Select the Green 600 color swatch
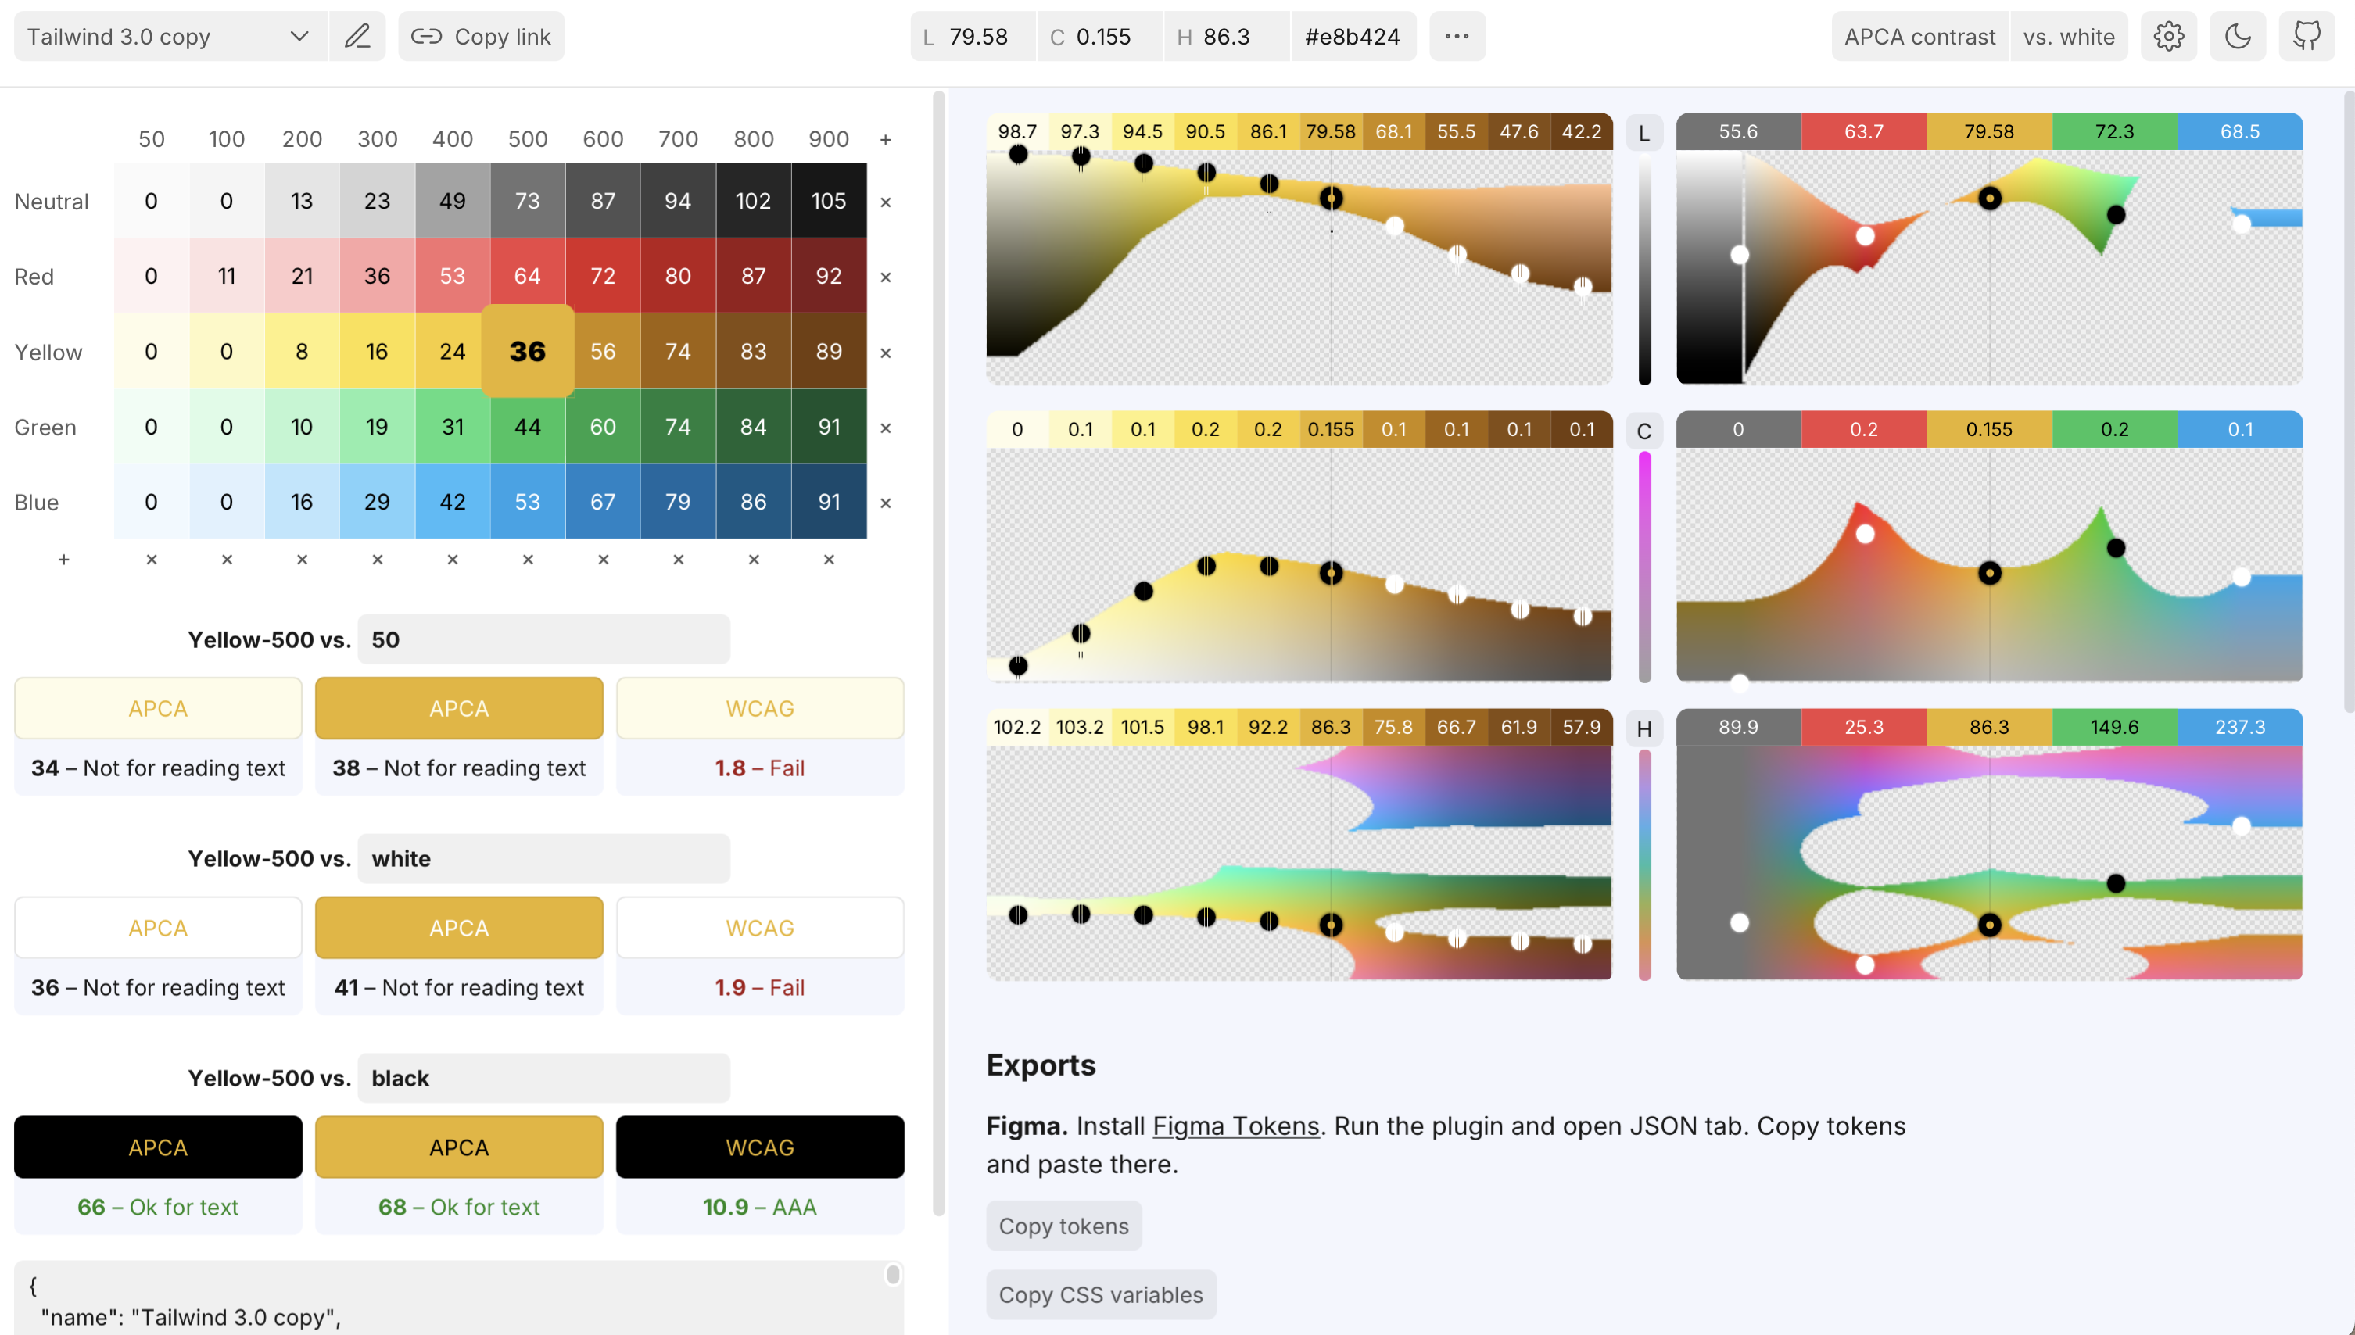The height and width of the screenshot is (1335, 2355). 603,428
